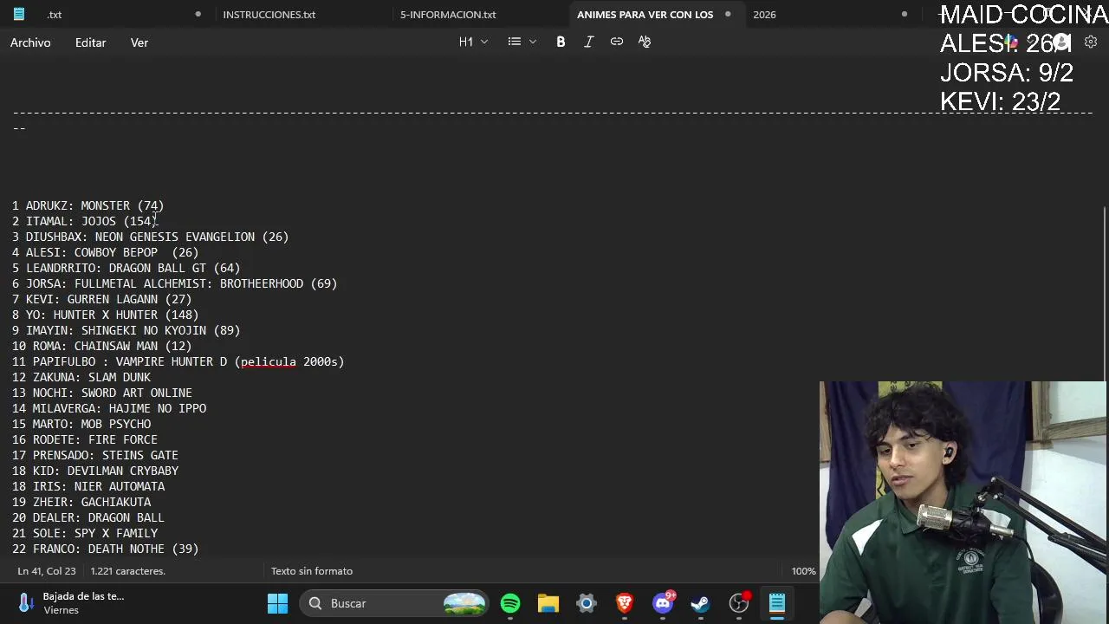Image resolution: width=1109 pixels, height=624 pixels.
Task: Click the line YO: HUNTER X HUNTER
Action: [x=105, y=315]
